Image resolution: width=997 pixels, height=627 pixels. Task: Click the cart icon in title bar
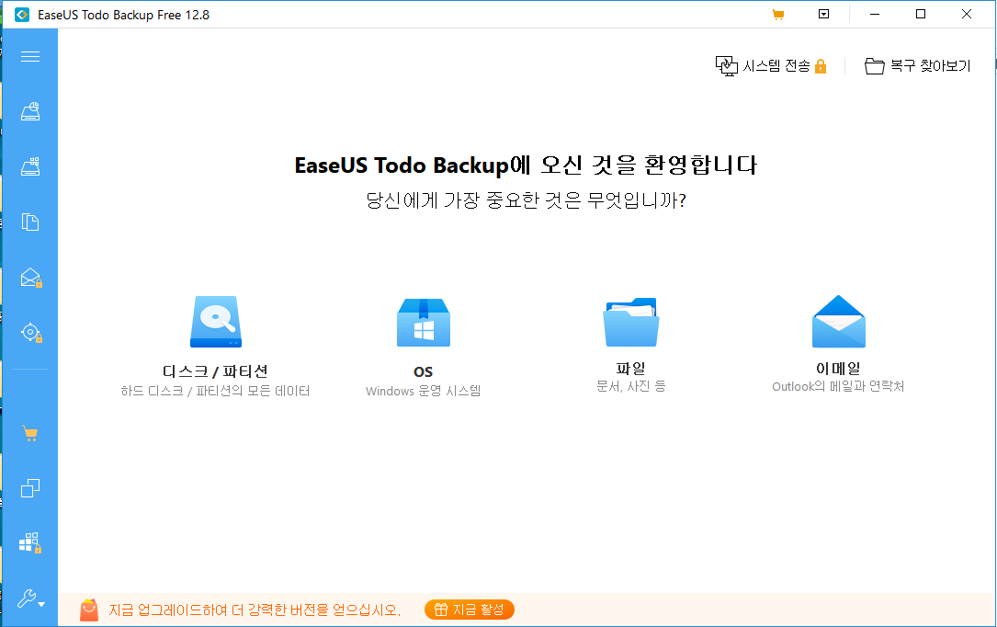pyautogui.click(x=777, y=15)
